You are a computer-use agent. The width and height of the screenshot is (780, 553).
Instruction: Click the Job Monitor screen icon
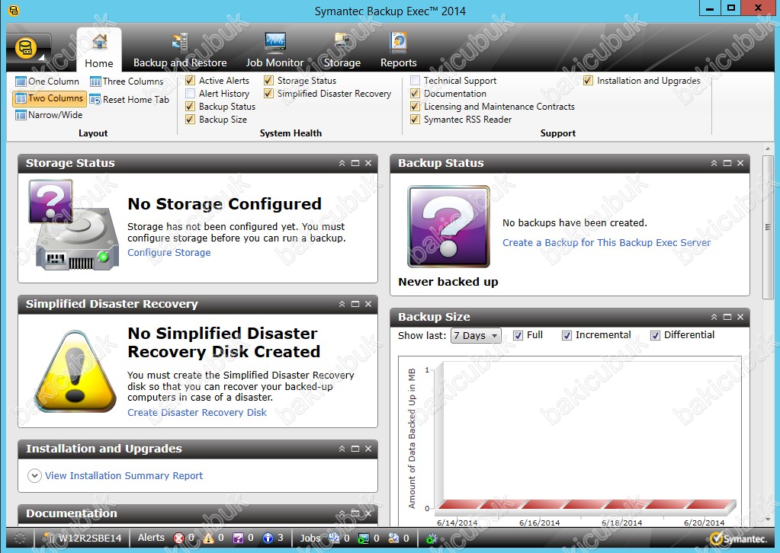point(274,43)
